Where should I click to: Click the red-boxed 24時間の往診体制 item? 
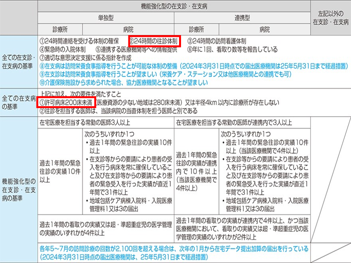tap(155, 41)
